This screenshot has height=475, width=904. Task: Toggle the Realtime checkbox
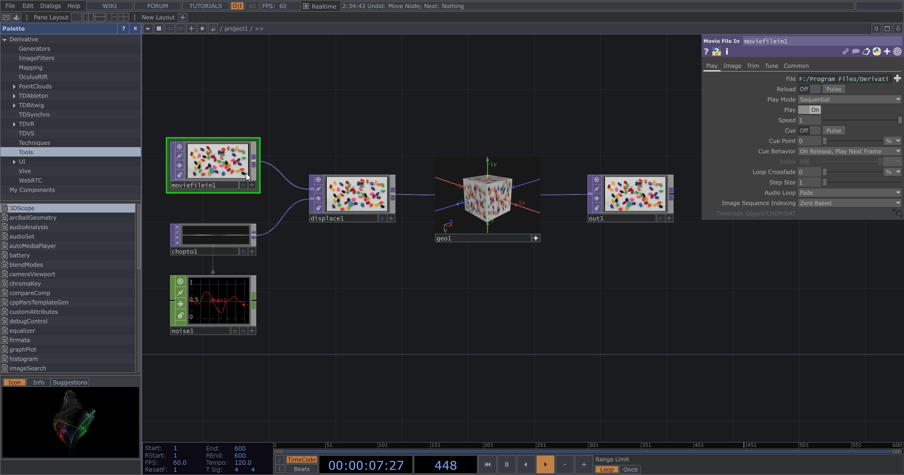306,6
